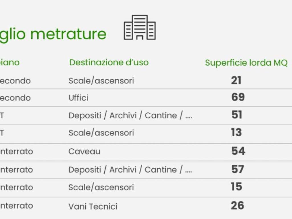Image resolution: width=292 pixels, height=219 pixels.
Task: Select the "Uffici" row label
Action: [78, 98]
